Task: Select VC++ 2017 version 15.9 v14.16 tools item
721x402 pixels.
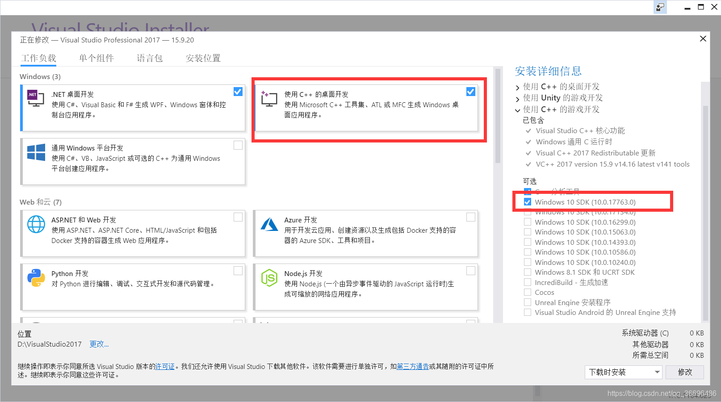Action: [x=612, y=164]
